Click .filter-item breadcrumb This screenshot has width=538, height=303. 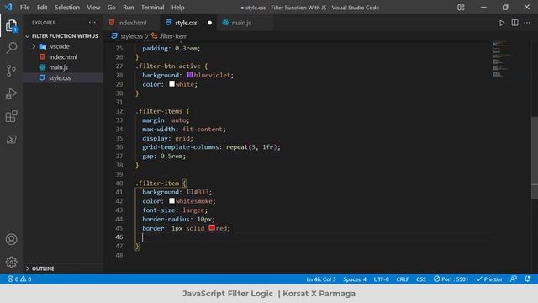pos(174,36)
